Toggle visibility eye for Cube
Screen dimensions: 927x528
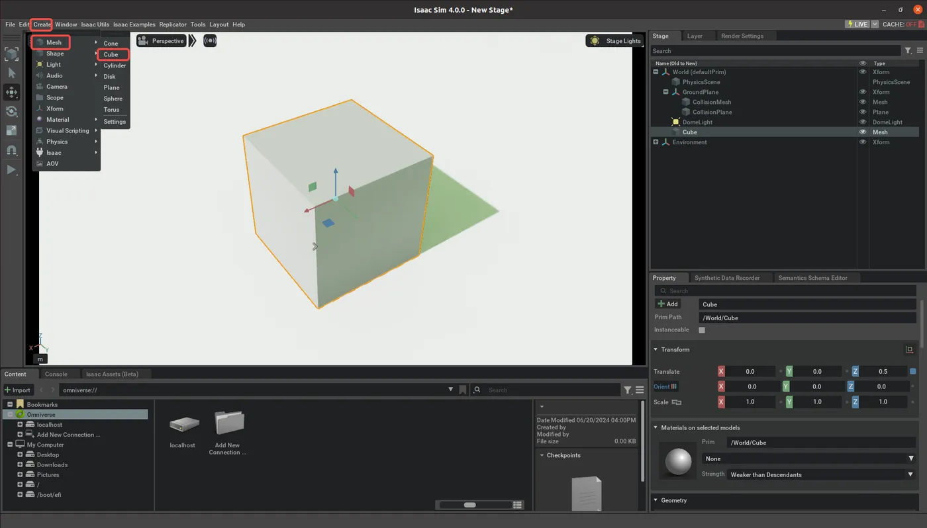pyautogui.click(x=862, y=132)
